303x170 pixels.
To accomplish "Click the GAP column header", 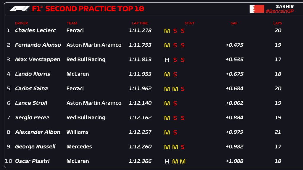I will point(234,23).
